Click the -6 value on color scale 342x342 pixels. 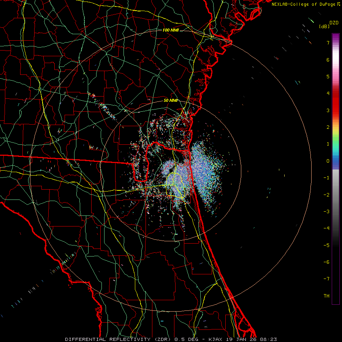point(326,262)
